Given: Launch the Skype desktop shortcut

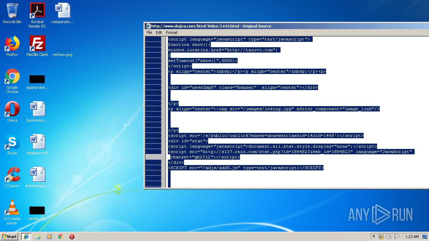Looking at the screenshot, I should [12, 145].
